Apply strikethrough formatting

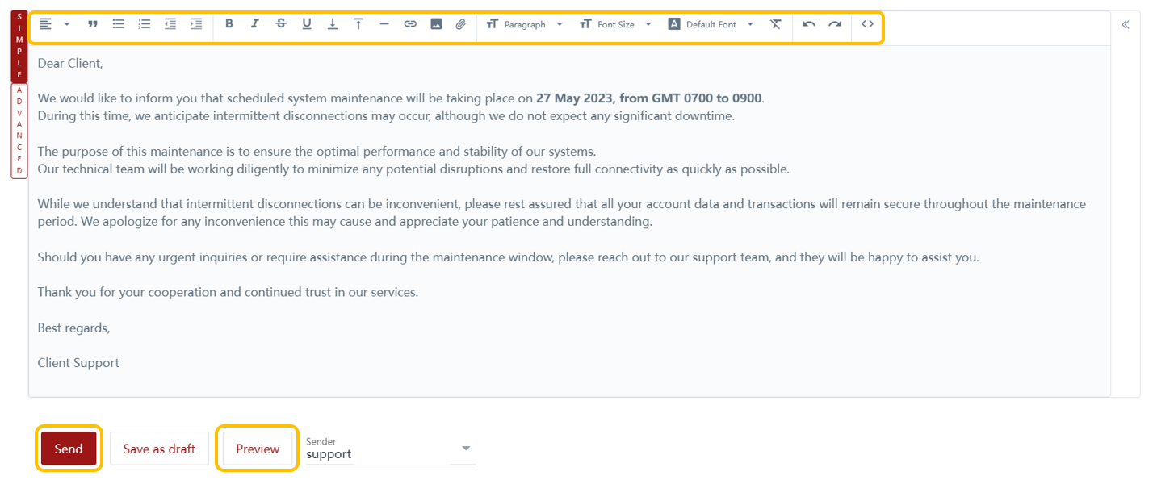point(280,24)
